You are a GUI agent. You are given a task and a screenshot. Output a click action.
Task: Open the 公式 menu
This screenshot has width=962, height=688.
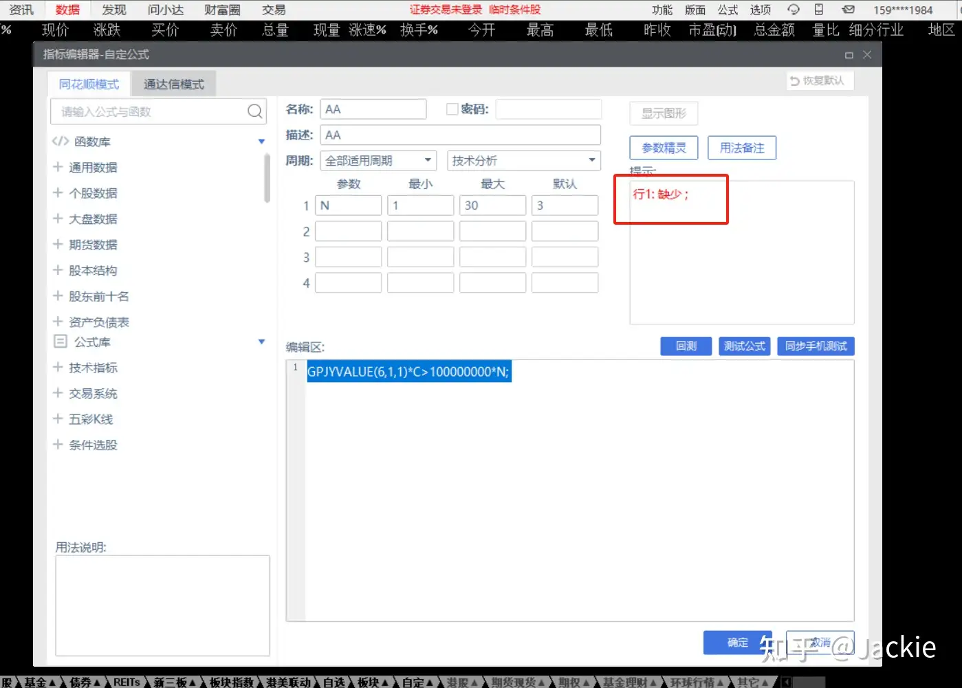pos(728,10)
